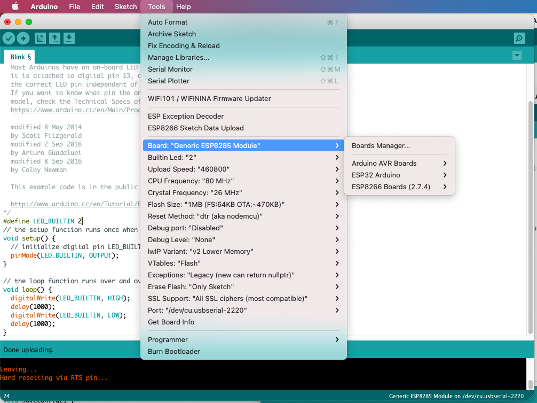Click "void loop() {" code line
Image resolution: width=537 pixels, height=403 pixels.
click(x=27, y=290)
